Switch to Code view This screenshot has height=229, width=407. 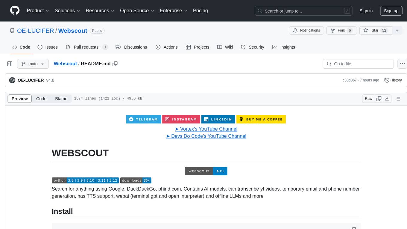[x=41, y=99]
